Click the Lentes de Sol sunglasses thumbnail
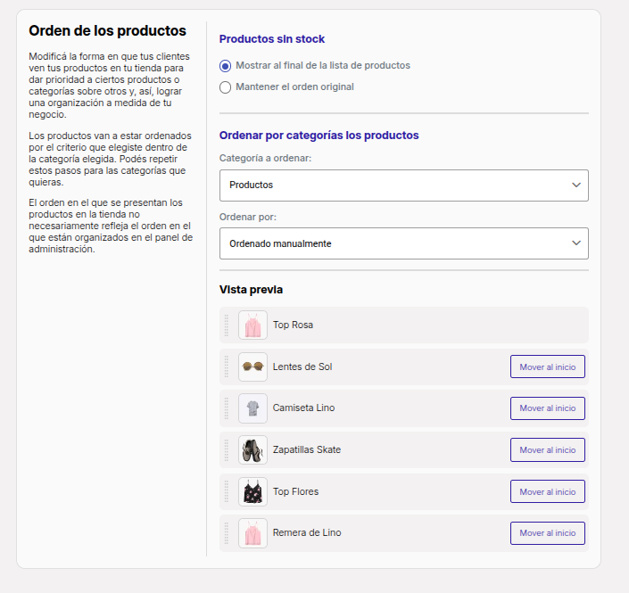This screenshot has width=629, height=593. point(252,367)
